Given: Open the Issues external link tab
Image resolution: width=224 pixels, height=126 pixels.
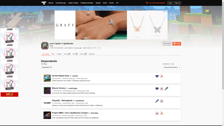Looking at the screenshot, I should pos(67,54).
